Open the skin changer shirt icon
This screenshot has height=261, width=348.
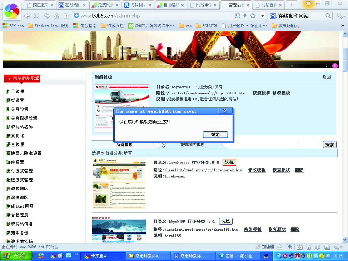(x=308, y=3)
